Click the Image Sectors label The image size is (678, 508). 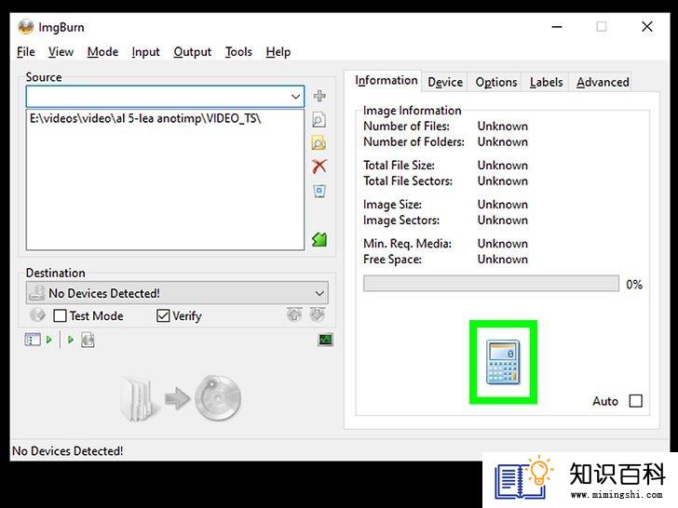[x=401, y=221]
